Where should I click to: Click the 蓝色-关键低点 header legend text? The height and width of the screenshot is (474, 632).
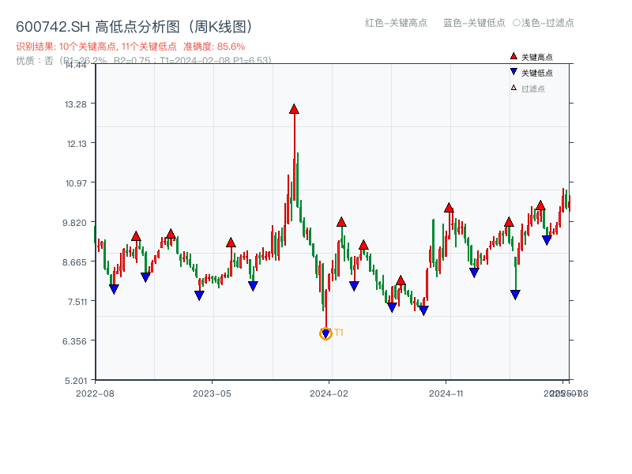475,23
